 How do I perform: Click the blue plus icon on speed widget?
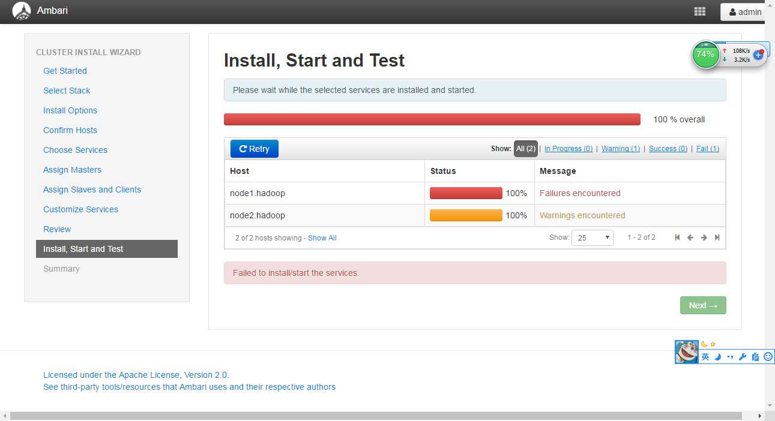(758, 55)
